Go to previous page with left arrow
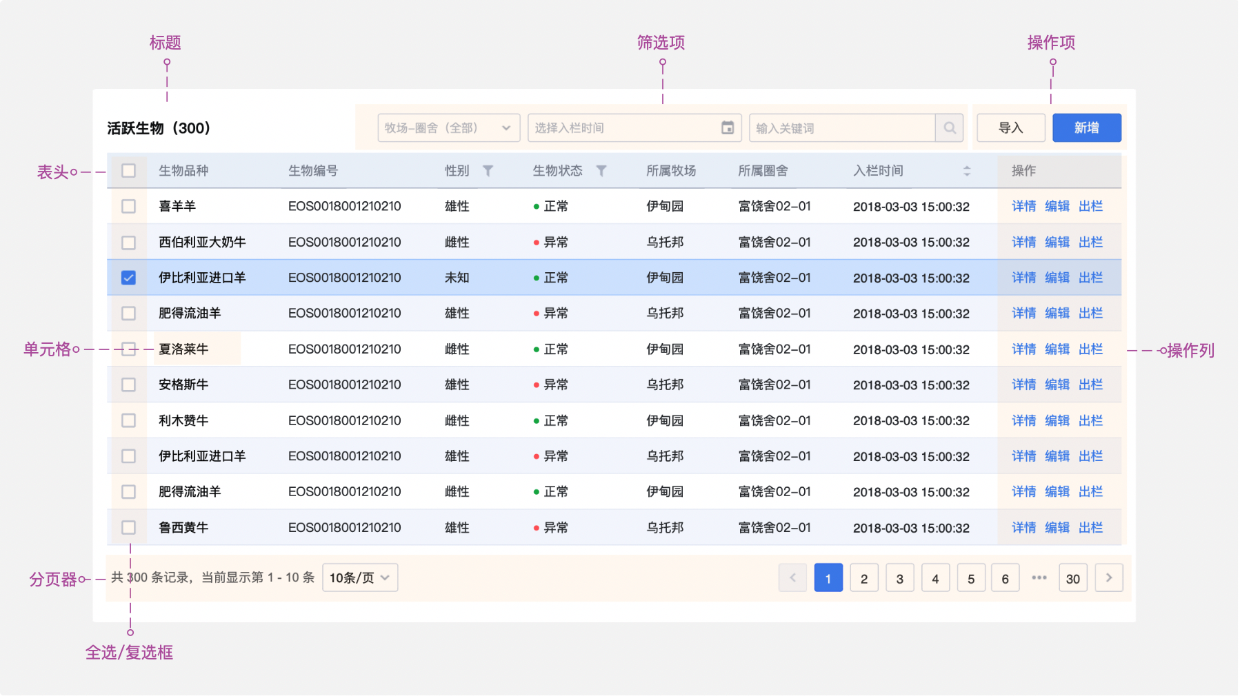The image size is (1240, 696). pos(792,578)
